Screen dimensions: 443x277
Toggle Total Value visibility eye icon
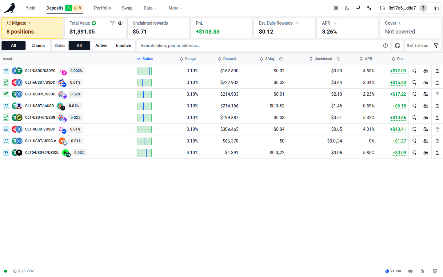pyautogui.click(x=120, y=23)
